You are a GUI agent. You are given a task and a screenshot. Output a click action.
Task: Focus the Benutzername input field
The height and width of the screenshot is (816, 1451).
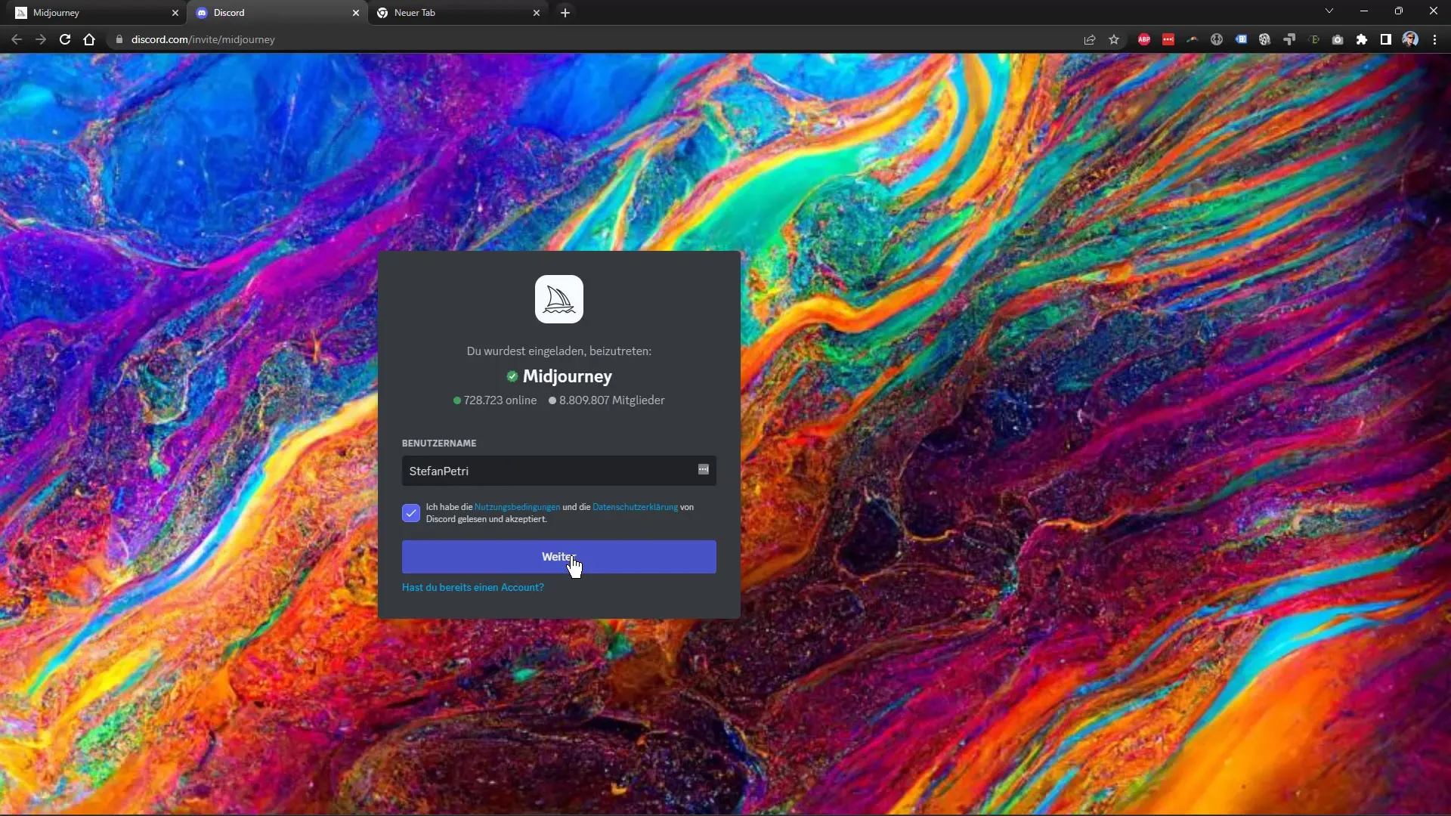559,471
